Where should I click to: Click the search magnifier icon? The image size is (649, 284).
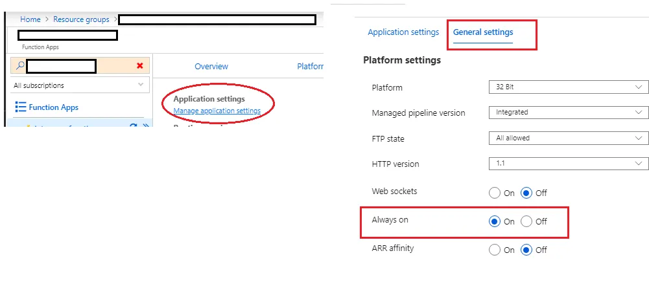[x=20, y=66]
